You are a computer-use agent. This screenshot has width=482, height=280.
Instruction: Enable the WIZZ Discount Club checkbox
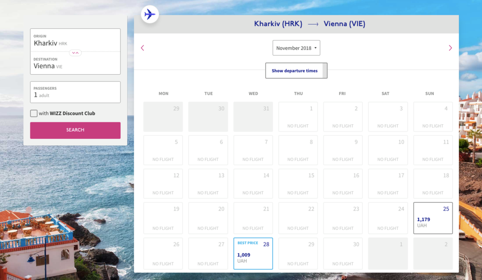pyautogui.click(x=34, y=113)
